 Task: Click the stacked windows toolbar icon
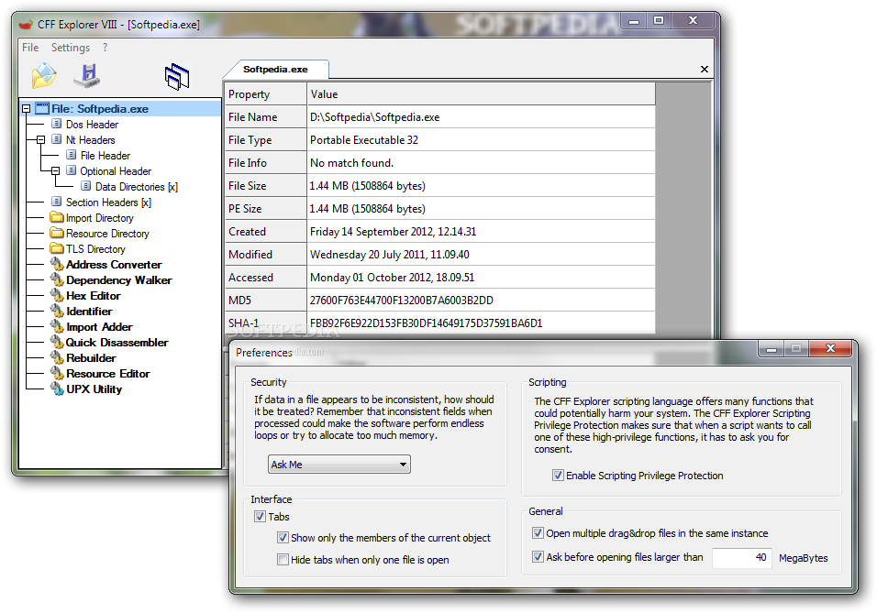(177, 76)
